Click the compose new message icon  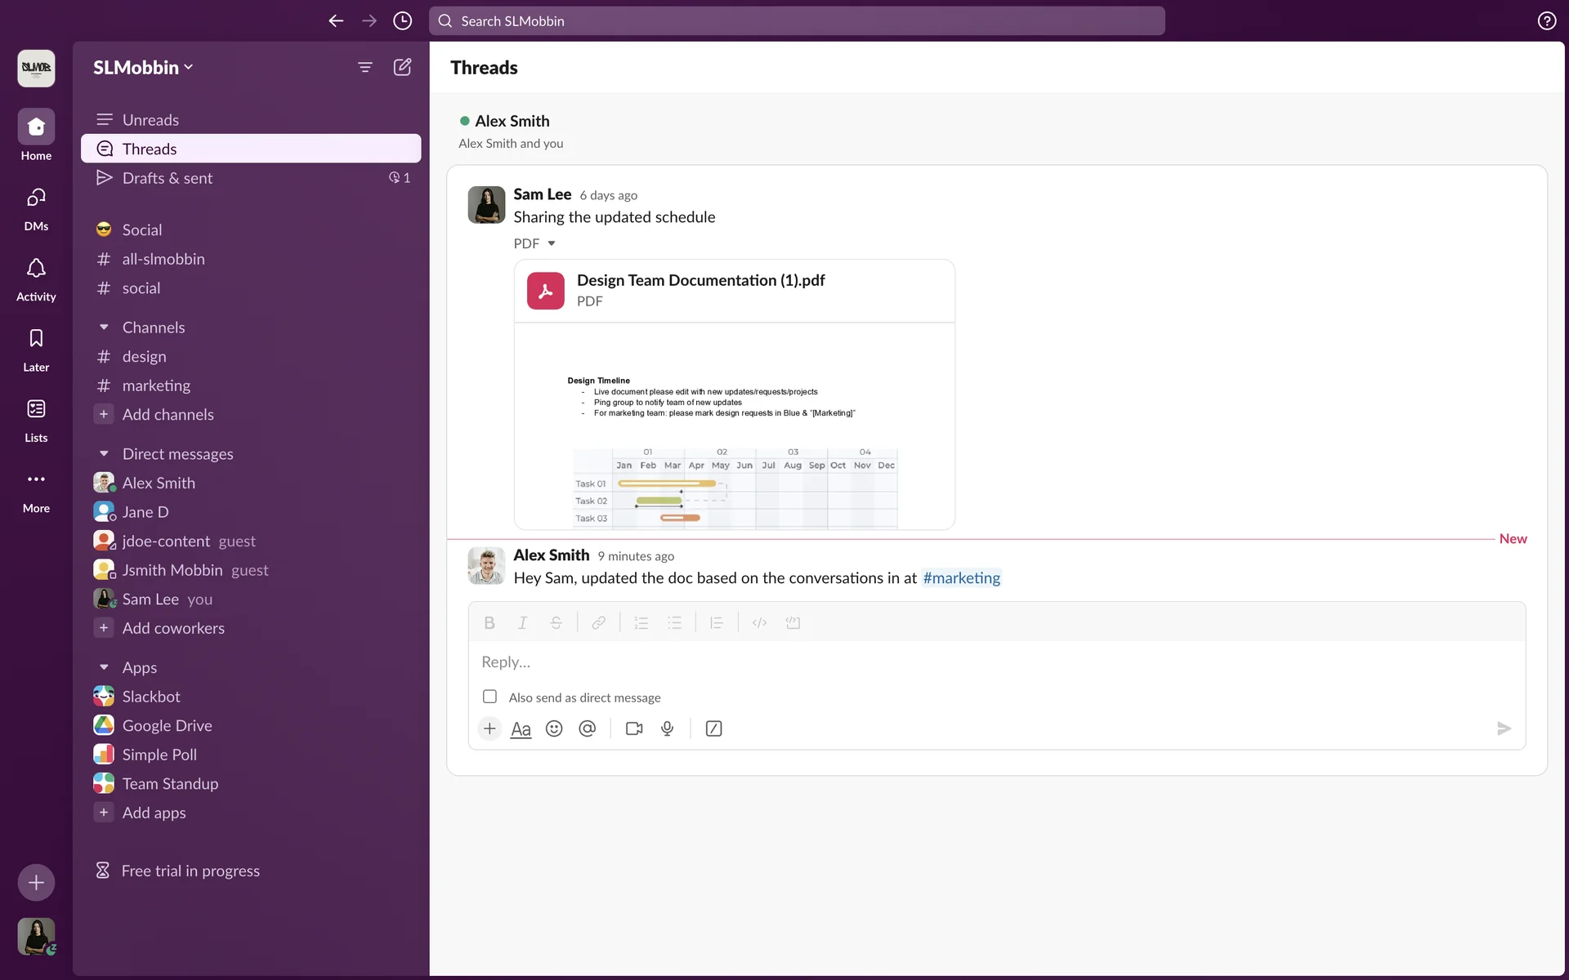402,67
